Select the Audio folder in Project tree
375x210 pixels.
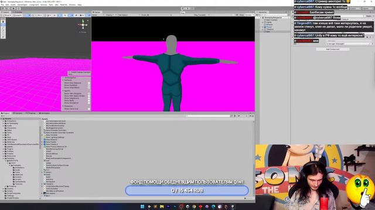[9, 126]
